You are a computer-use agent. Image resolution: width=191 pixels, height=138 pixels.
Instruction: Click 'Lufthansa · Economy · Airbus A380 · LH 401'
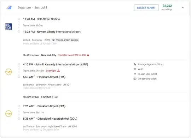(47, 85)
